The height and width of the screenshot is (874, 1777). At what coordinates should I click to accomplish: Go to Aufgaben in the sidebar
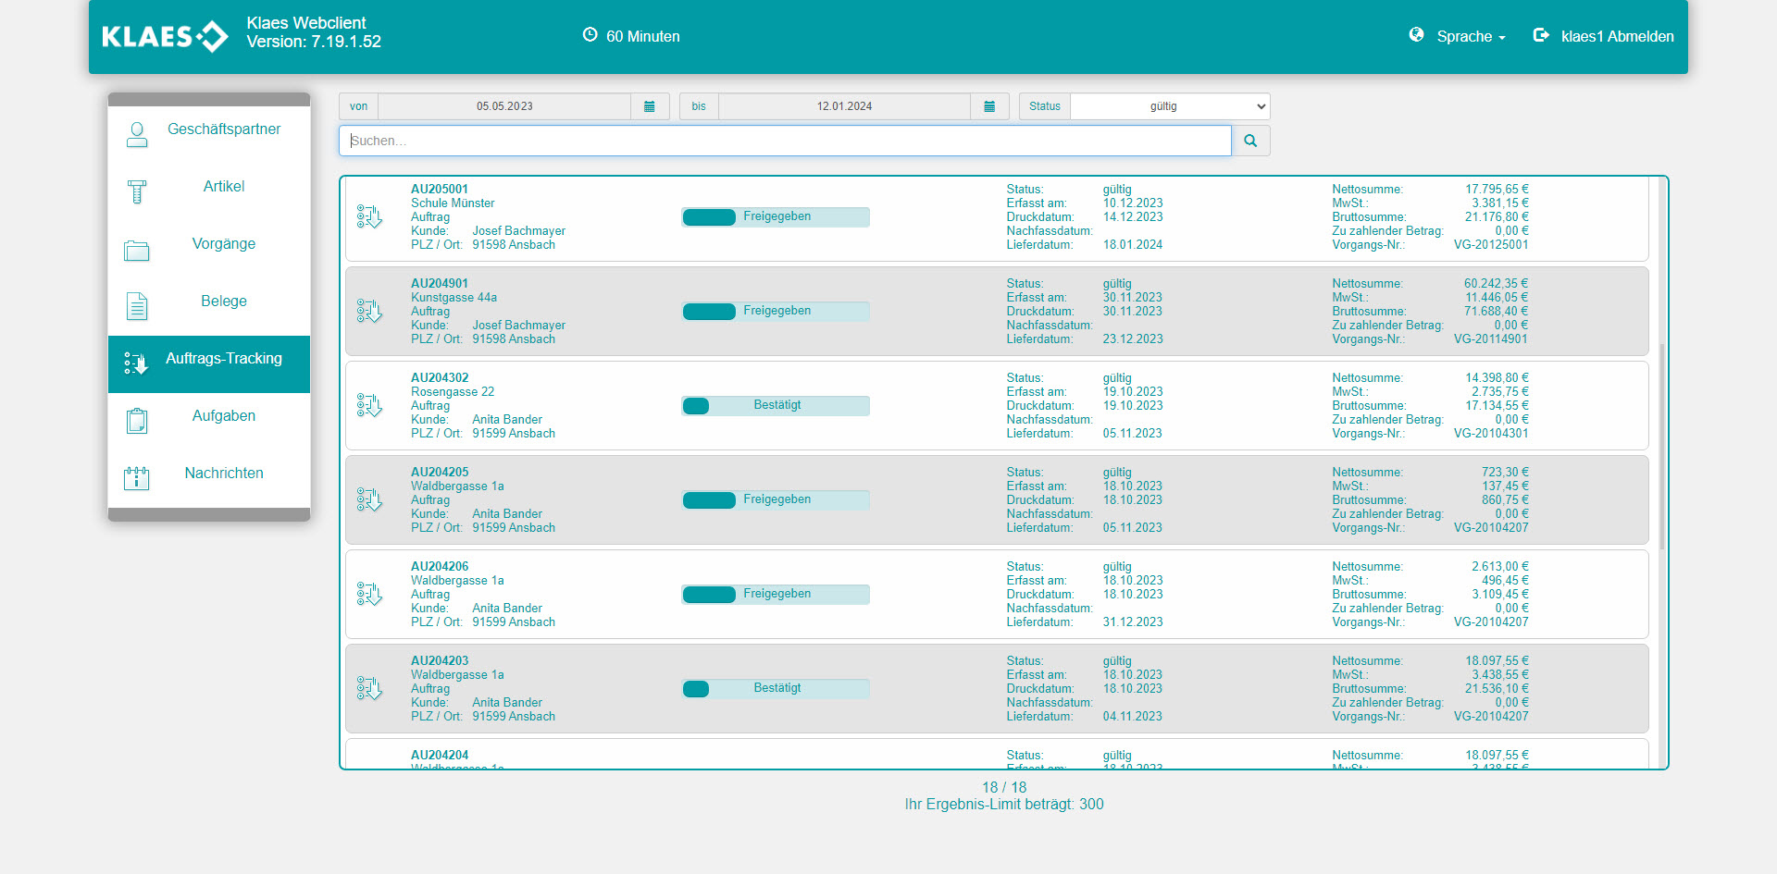point(223,416)
